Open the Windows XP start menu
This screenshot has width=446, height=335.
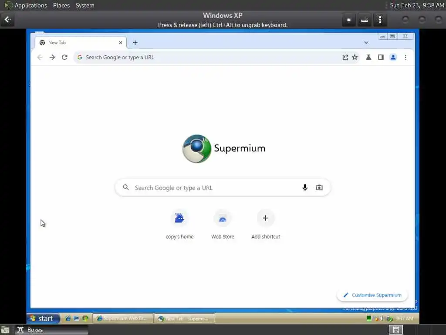pyautogui.click(x=43, y=318)
